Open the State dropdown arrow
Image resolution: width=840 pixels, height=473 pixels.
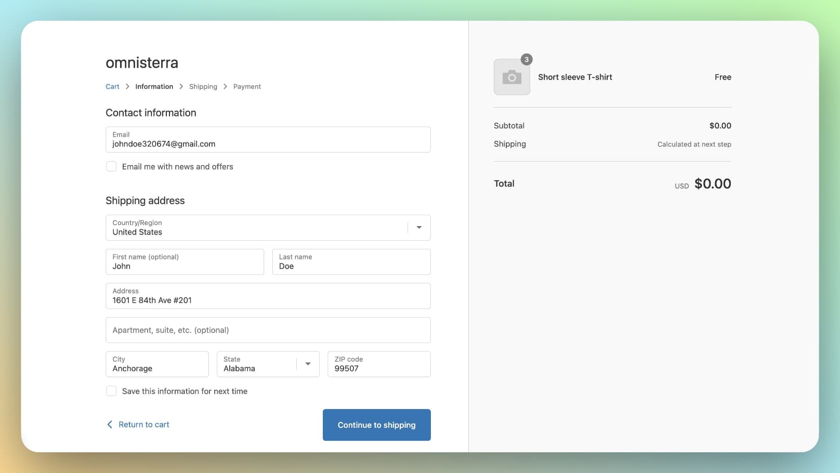coord(307,364)
